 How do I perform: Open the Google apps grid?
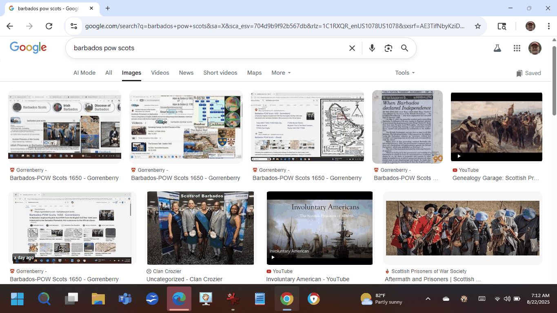[517, 48]
